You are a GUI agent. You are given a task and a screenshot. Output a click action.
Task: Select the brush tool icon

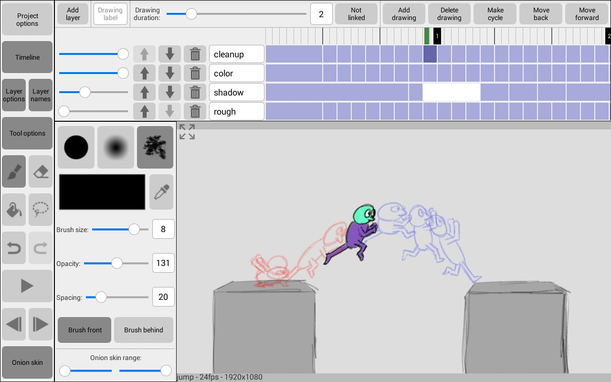pos(14,171)
